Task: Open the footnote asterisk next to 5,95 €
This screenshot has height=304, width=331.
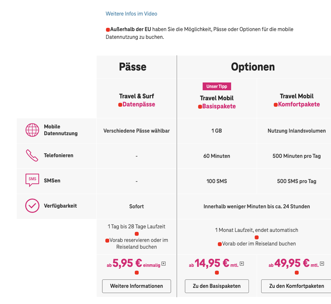Action: click(163, 264)
